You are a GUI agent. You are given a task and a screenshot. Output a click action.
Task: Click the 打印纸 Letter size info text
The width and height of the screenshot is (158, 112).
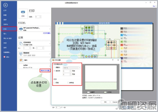coord(91,96)
